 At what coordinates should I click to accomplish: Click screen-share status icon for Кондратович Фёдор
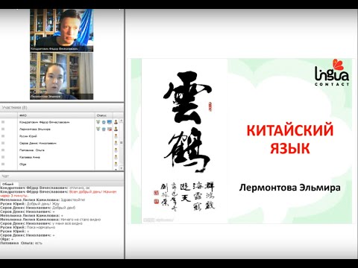pos(110,122)
